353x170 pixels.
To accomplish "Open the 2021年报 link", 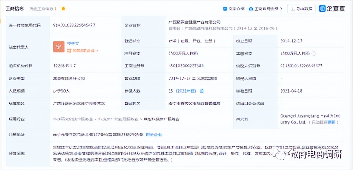I will 186,91.
